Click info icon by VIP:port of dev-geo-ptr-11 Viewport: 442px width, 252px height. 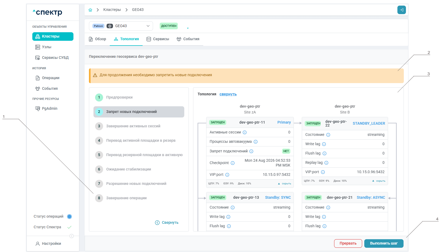click(x=227, y=175)
